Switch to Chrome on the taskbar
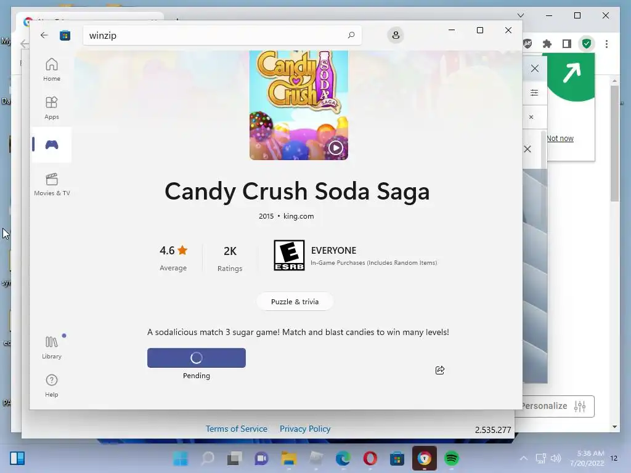This screenshot has height=473, width=631. 424,458
